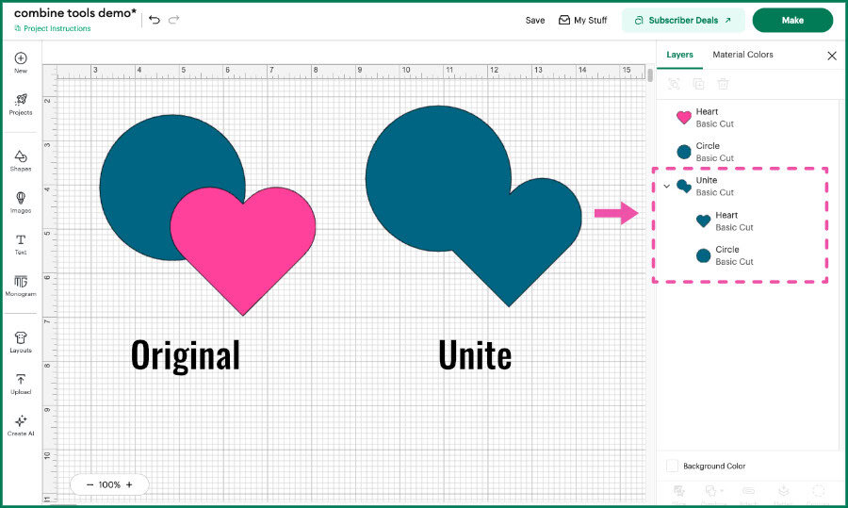
Task: Click the Make button
Action: 792,20
